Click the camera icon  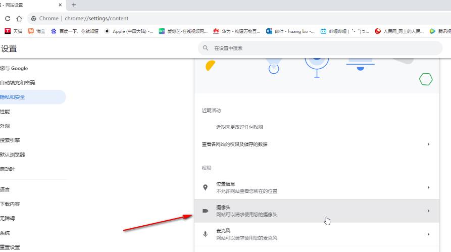pos(205,211)
